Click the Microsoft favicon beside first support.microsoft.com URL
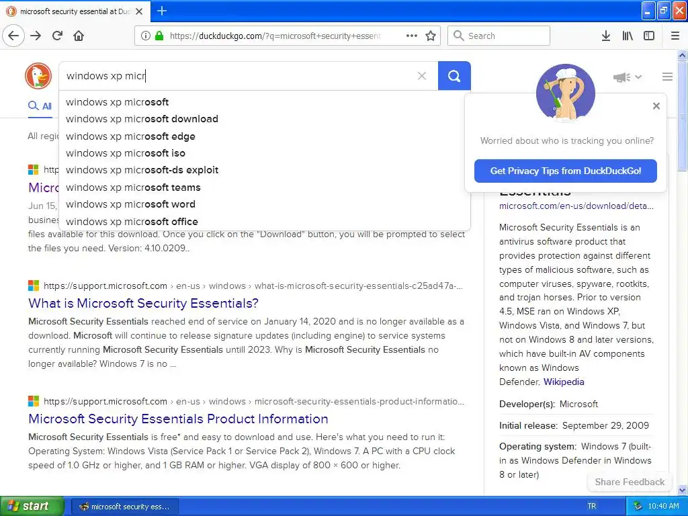 click(x=34, y=286)
